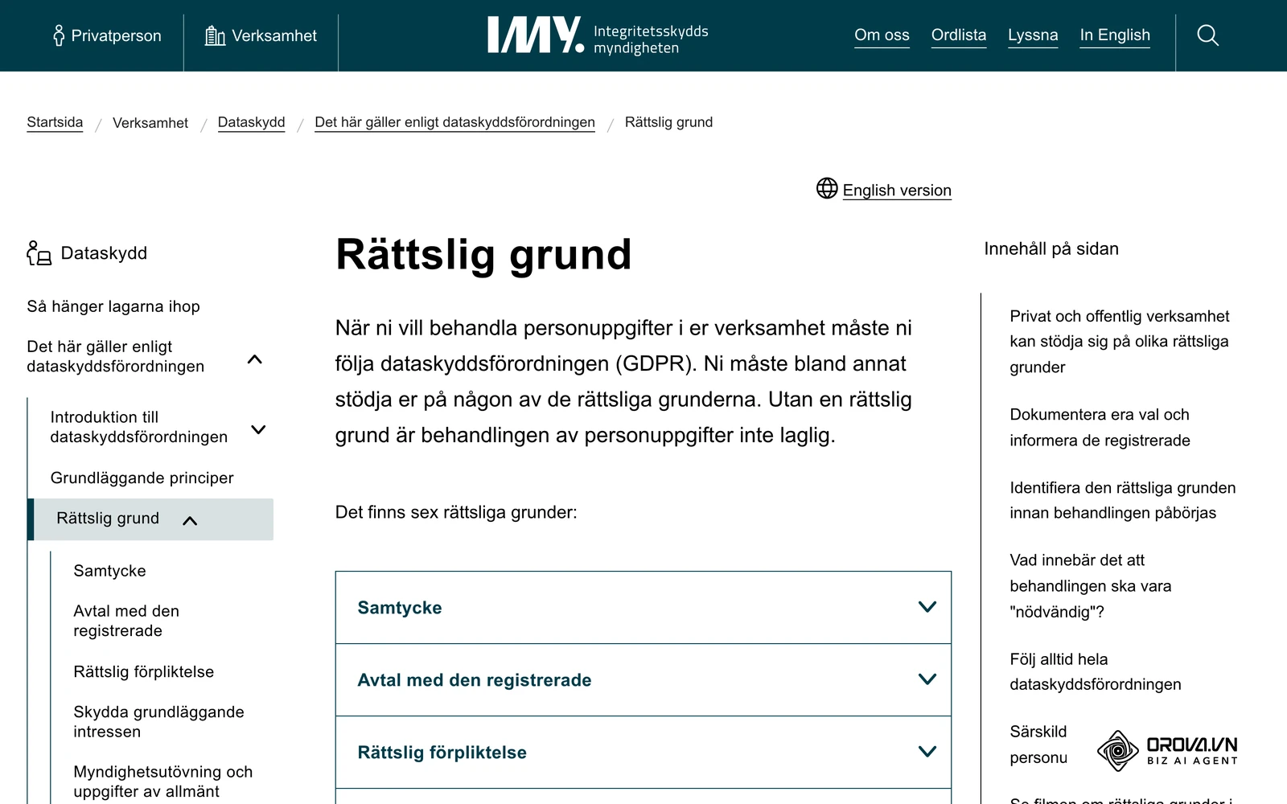Jump to Följ alltid hela dataskyddsförordningen
Image resolution: width=1287 pixels, height=804 pixels.
(1096, 672)
